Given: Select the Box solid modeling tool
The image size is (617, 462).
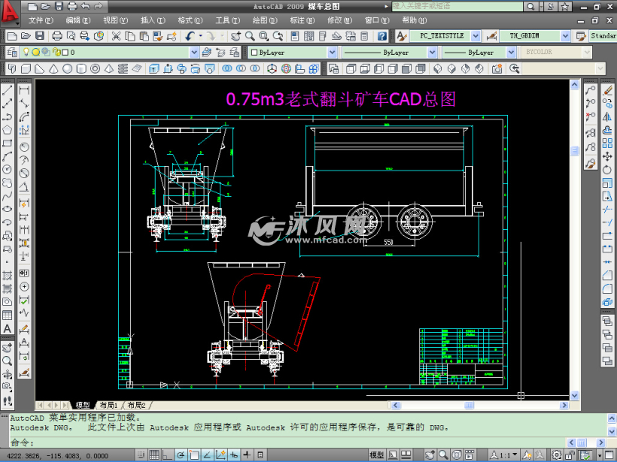Looking at the screenshot, I should click(x=26, y=69).
